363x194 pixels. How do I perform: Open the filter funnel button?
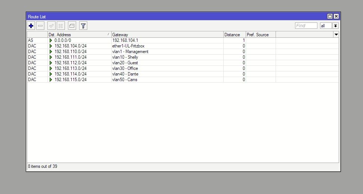click(x=83, y=26)
